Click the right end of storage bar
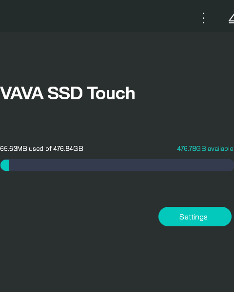Screen dimensions: 234x292 tap(230, 165)
